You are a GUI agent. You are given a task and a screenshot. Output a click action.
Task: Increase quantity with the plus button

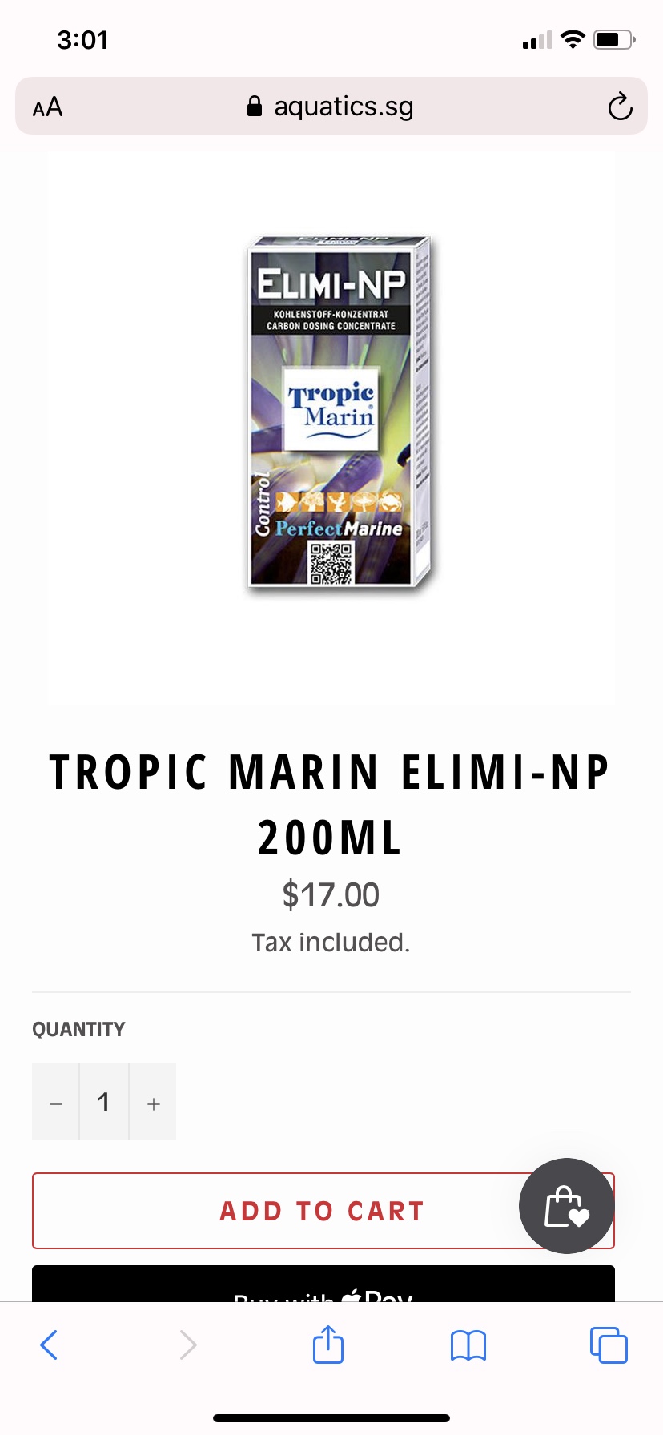point(153,1103)
